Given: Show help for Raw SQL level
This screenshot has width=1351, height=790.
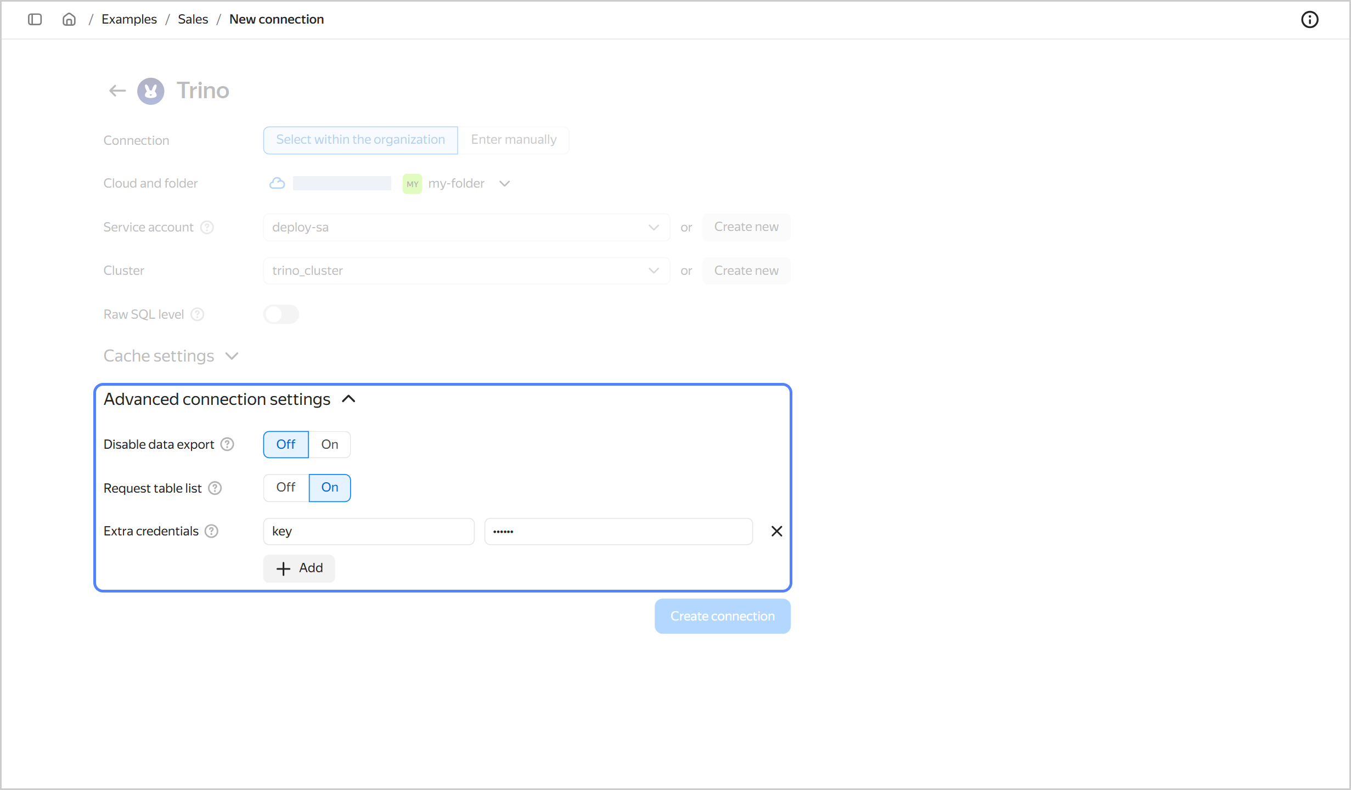Looking at the screenshot, I should tap(198, 314).
